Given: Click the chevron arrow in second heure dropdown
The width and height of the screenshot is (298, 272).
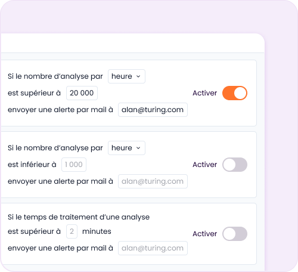Looking at the screenshot, I should [x=138, y=148].
